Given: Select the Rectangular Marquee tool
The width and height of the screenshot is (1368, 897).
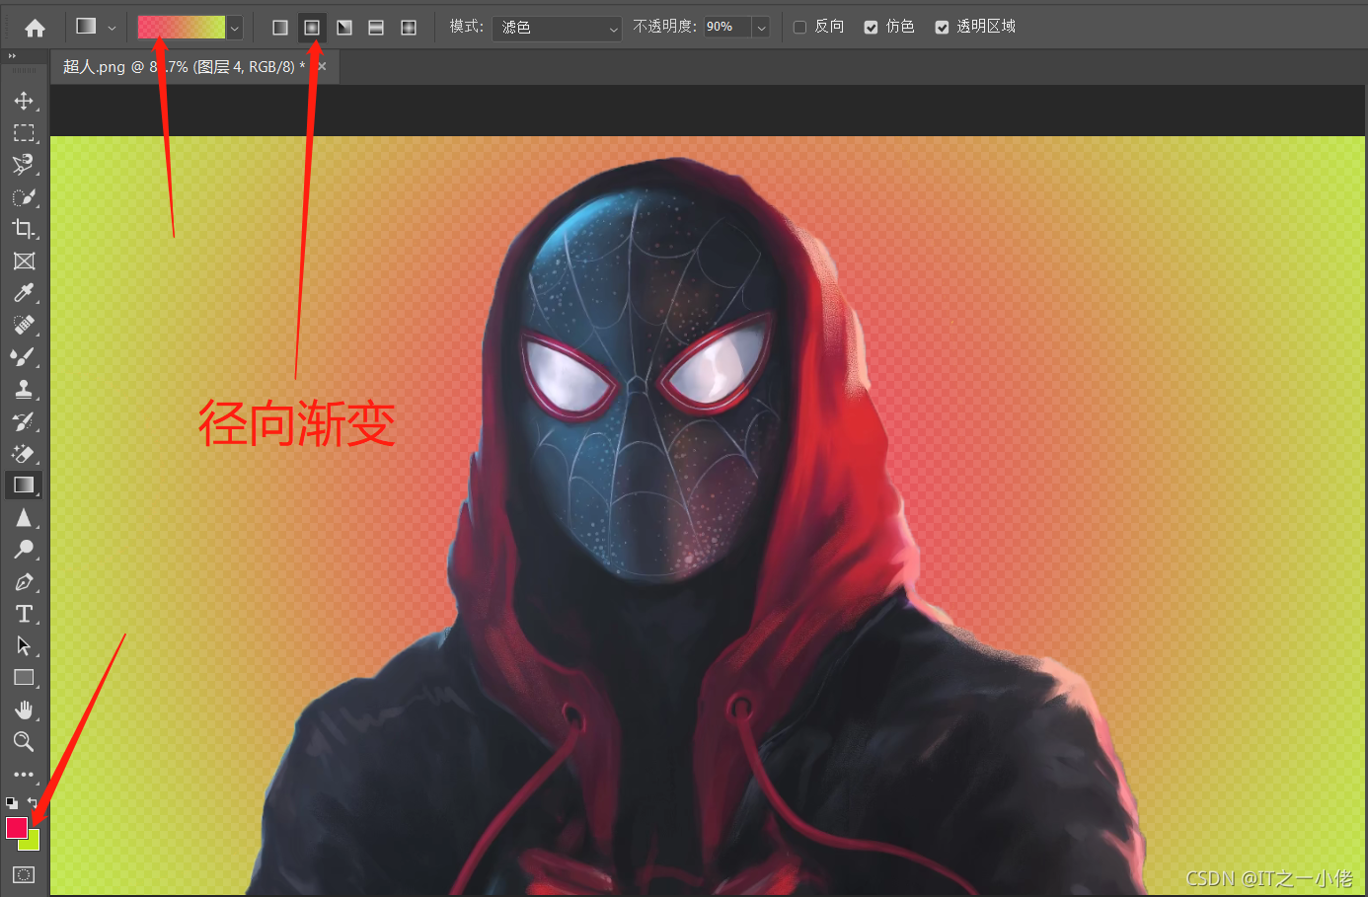Looking at the screenshot, I should (24, 132).
